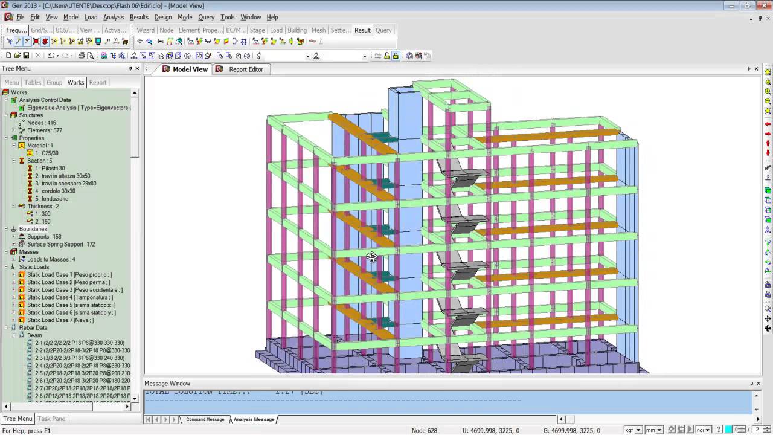
Task: Click the red square select icon
Action: pyautogui.click(x=36, y=42)
